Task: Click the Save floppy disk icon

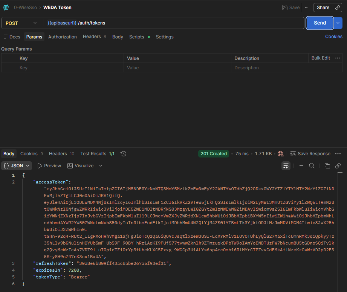Action: click(284, 8)
